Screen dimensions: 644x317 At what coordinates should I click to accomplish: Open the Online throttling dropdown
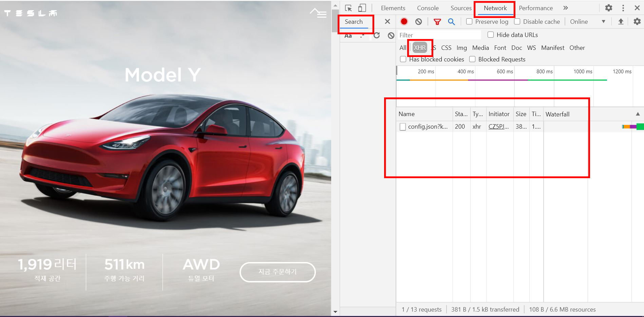588,22
